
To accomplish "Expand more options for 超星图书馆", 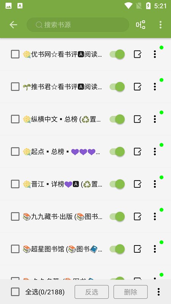I will tap(155, 249).
